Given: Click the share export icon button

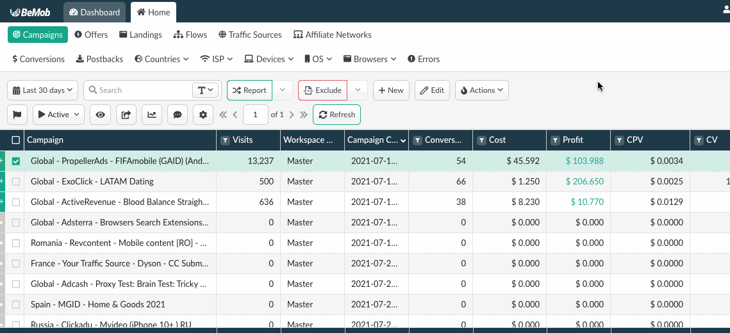Looking at the screenshot, I should pyautogui.click(x=126, y=115).
